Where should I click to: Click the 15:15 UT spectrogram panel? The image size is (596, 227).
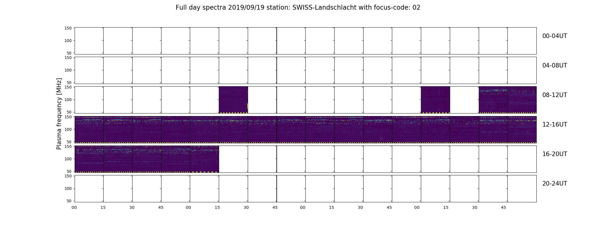pyautogui.click(x=464, y=129)
